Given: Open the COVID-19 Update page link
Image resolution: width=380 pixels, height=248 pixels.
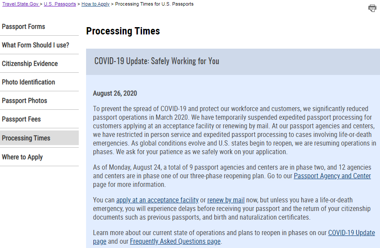Looking at the screenshot, I should click(x=351, y=233).
